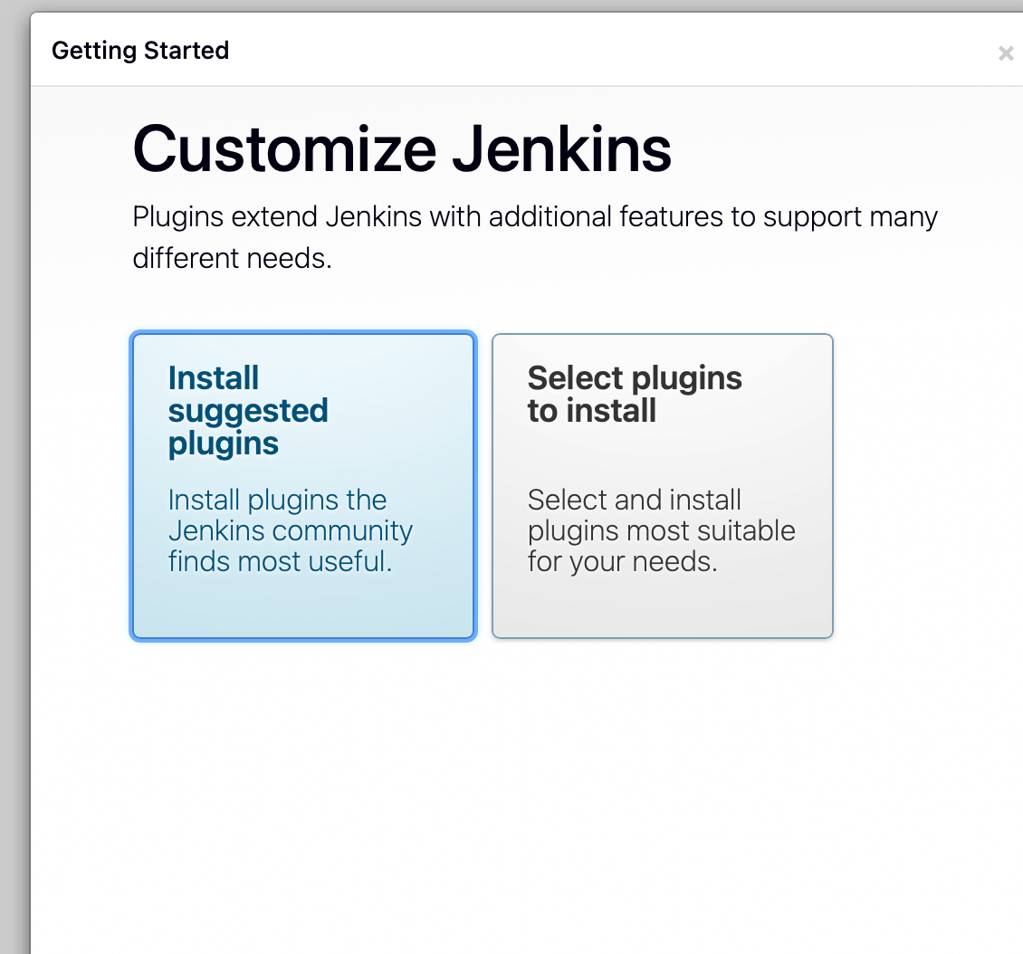
Task: Dismiss the setup wizard with the X icon
Action: tap(1005, 53)
